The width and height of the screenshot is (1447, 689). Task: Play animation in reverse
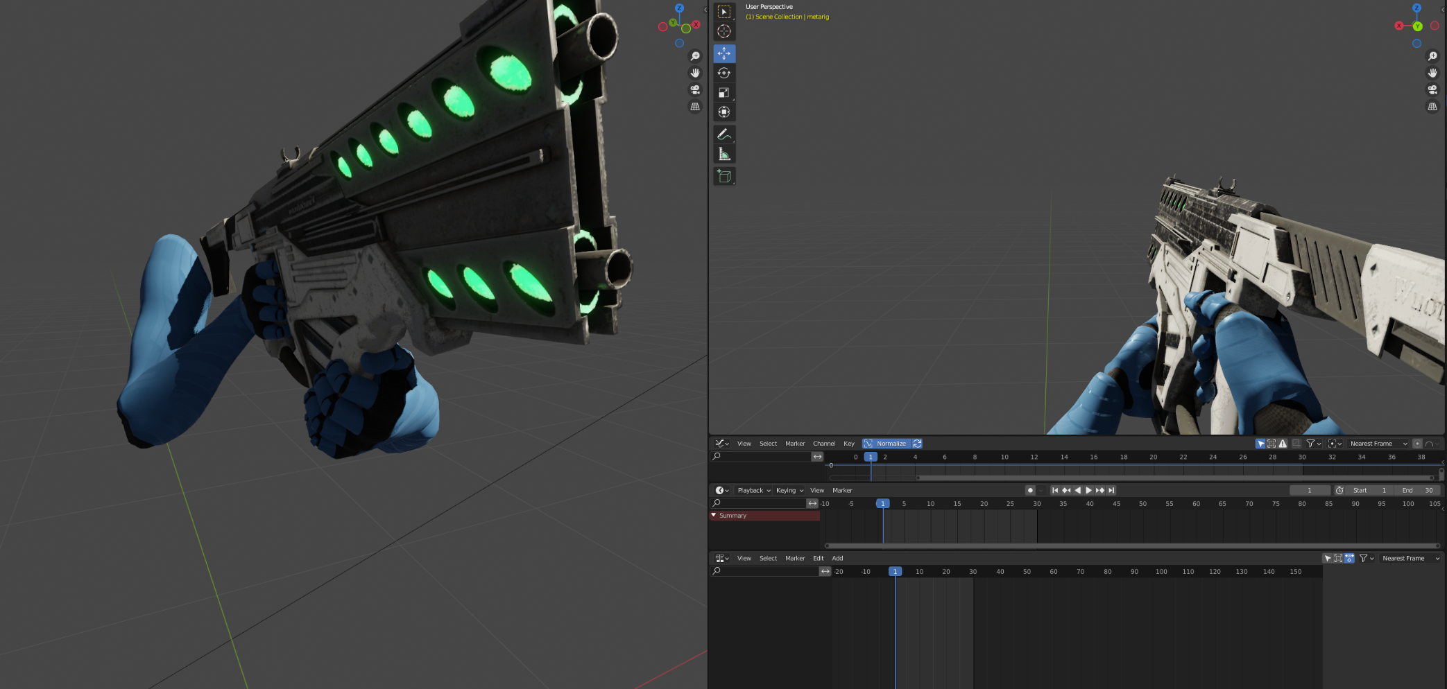1077,490
